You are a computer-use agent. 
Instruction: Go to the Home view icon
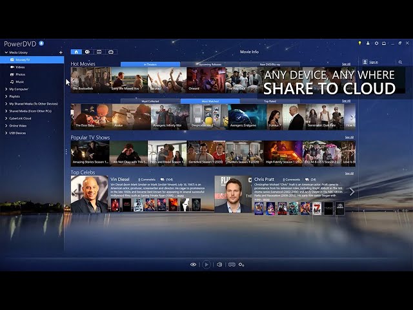tap(76, 52)
